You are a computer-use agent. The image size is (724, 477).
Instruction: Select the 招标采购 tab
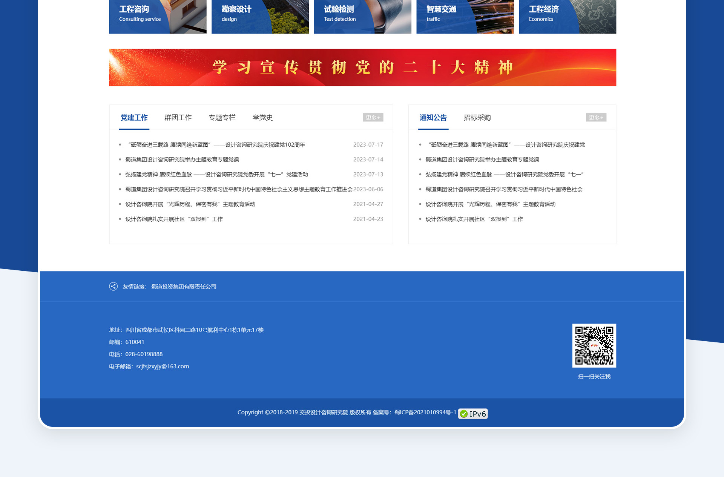tap(477, 118)
